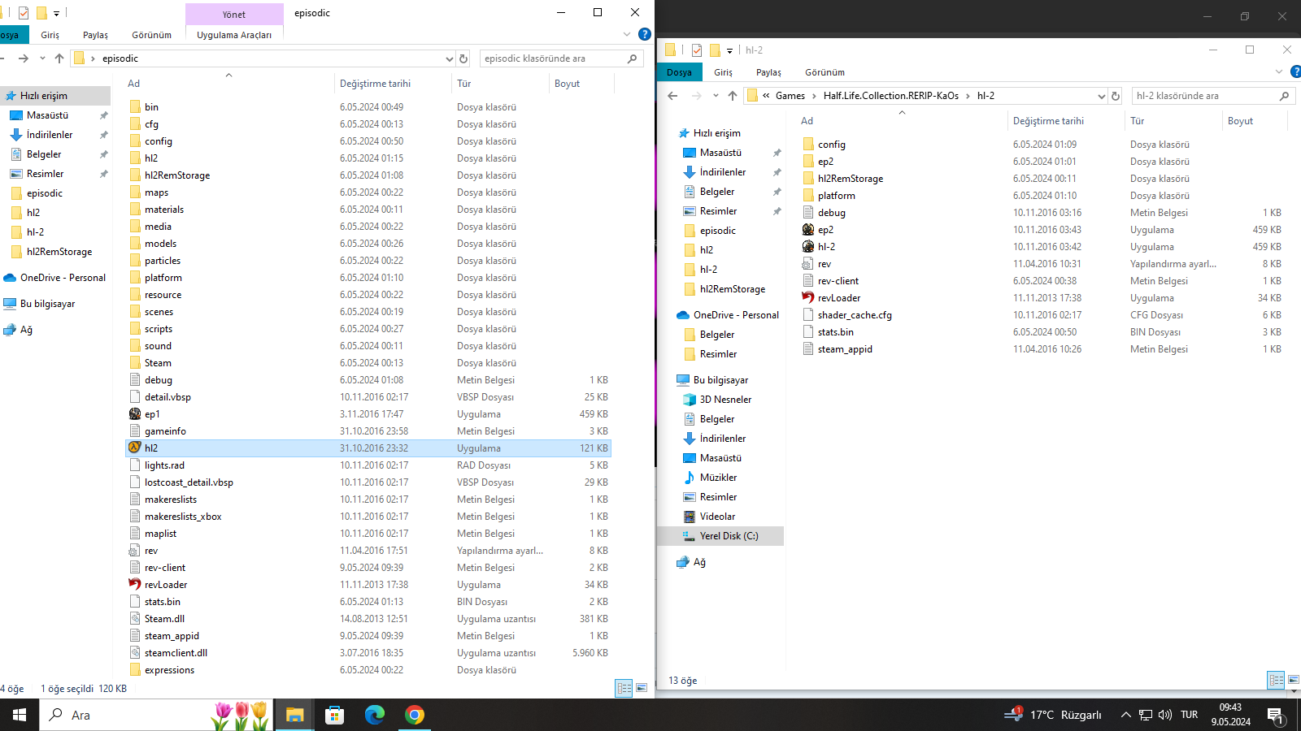Image resolution: width=1301 pixels, height=731 pixels.
Task: Go up one level in episodic window
Action: click(x=59, y=58)
